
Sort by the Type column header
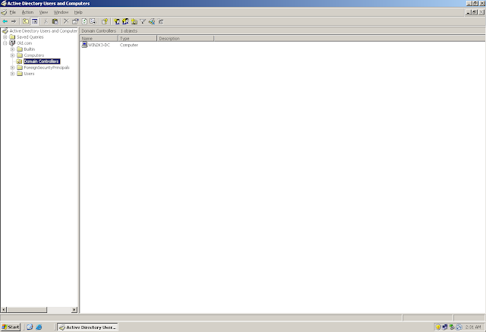[x=137, y=39]
